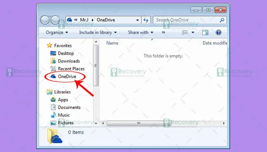Click the OneDrive cloud icon in address bar
The width and height of the screenshot is (267, 152).
[69, 20]
